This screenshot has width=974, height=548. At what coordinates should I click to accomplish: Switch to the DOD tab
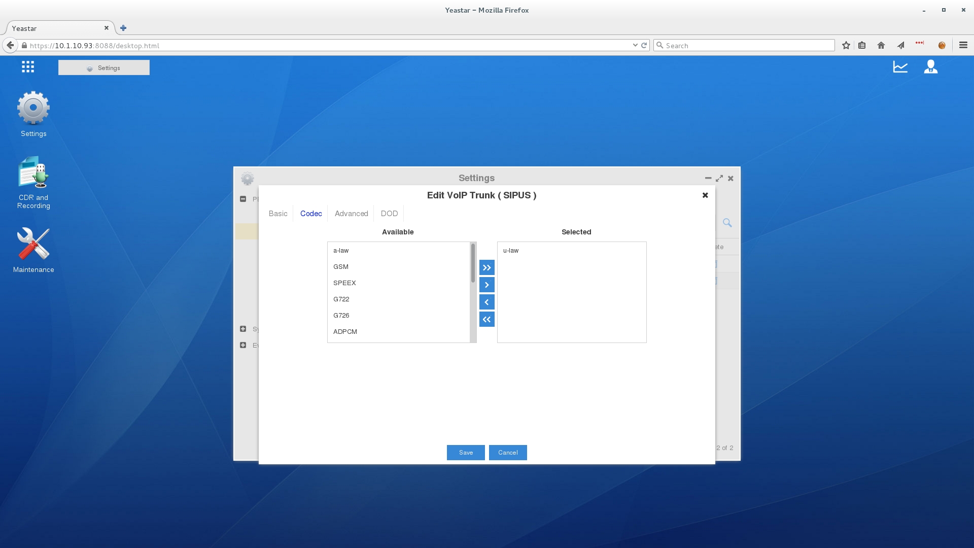(389, 214)
